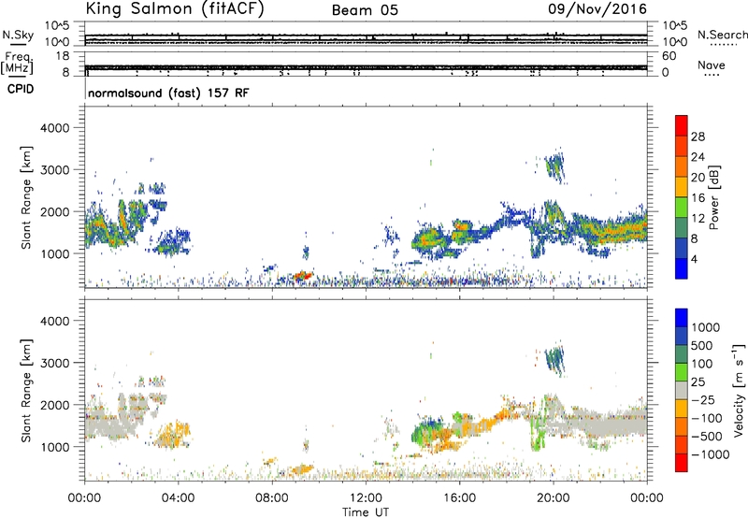Select "normalsound (fast) 157 RF" text
This screenshot has width=748, height=518.
click(x=168, y=93)
